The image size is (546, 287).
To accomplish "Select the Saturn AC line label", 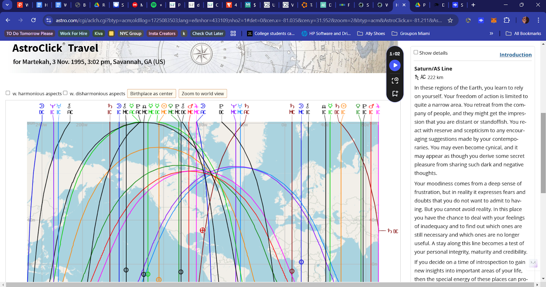I will coord(246,109).
